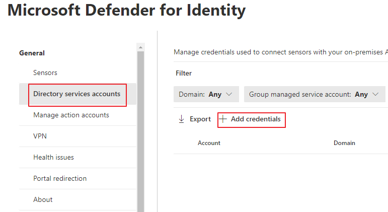Screen dimensions: 388x212
Task: Click the Export button label
Action: [200, 119]
